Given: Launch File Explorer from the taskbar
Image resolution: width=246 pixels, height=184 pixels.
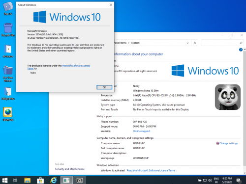Looking at the screenshot, I should click(28, 180).
